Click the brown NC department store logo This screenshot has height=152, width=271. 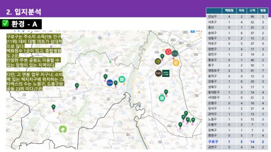pos(158,73)
